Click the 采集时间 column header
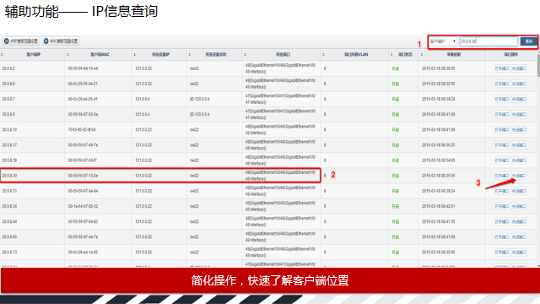Viewport: 540px width, 304px height. tap(454, 54)
